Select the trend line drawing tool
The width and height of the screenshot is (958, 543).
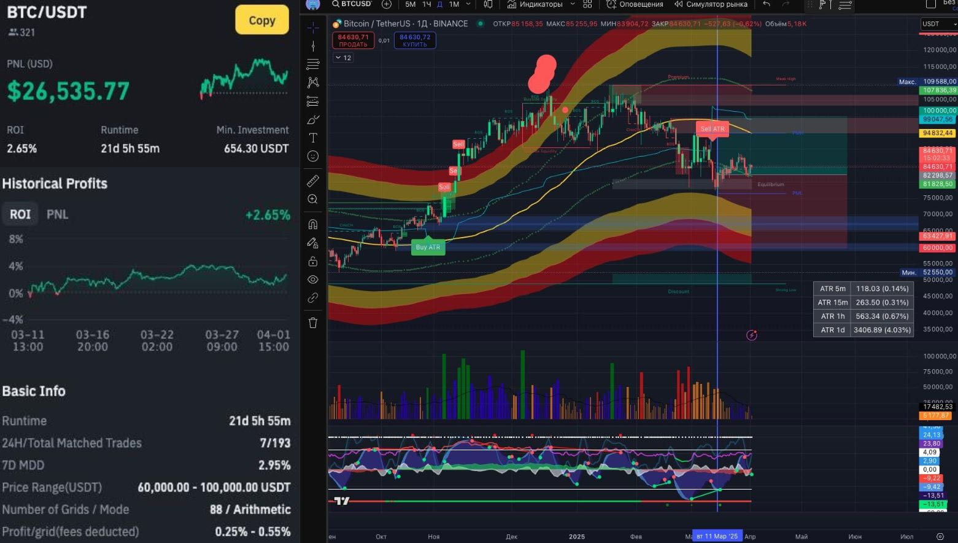coord(313,46)
